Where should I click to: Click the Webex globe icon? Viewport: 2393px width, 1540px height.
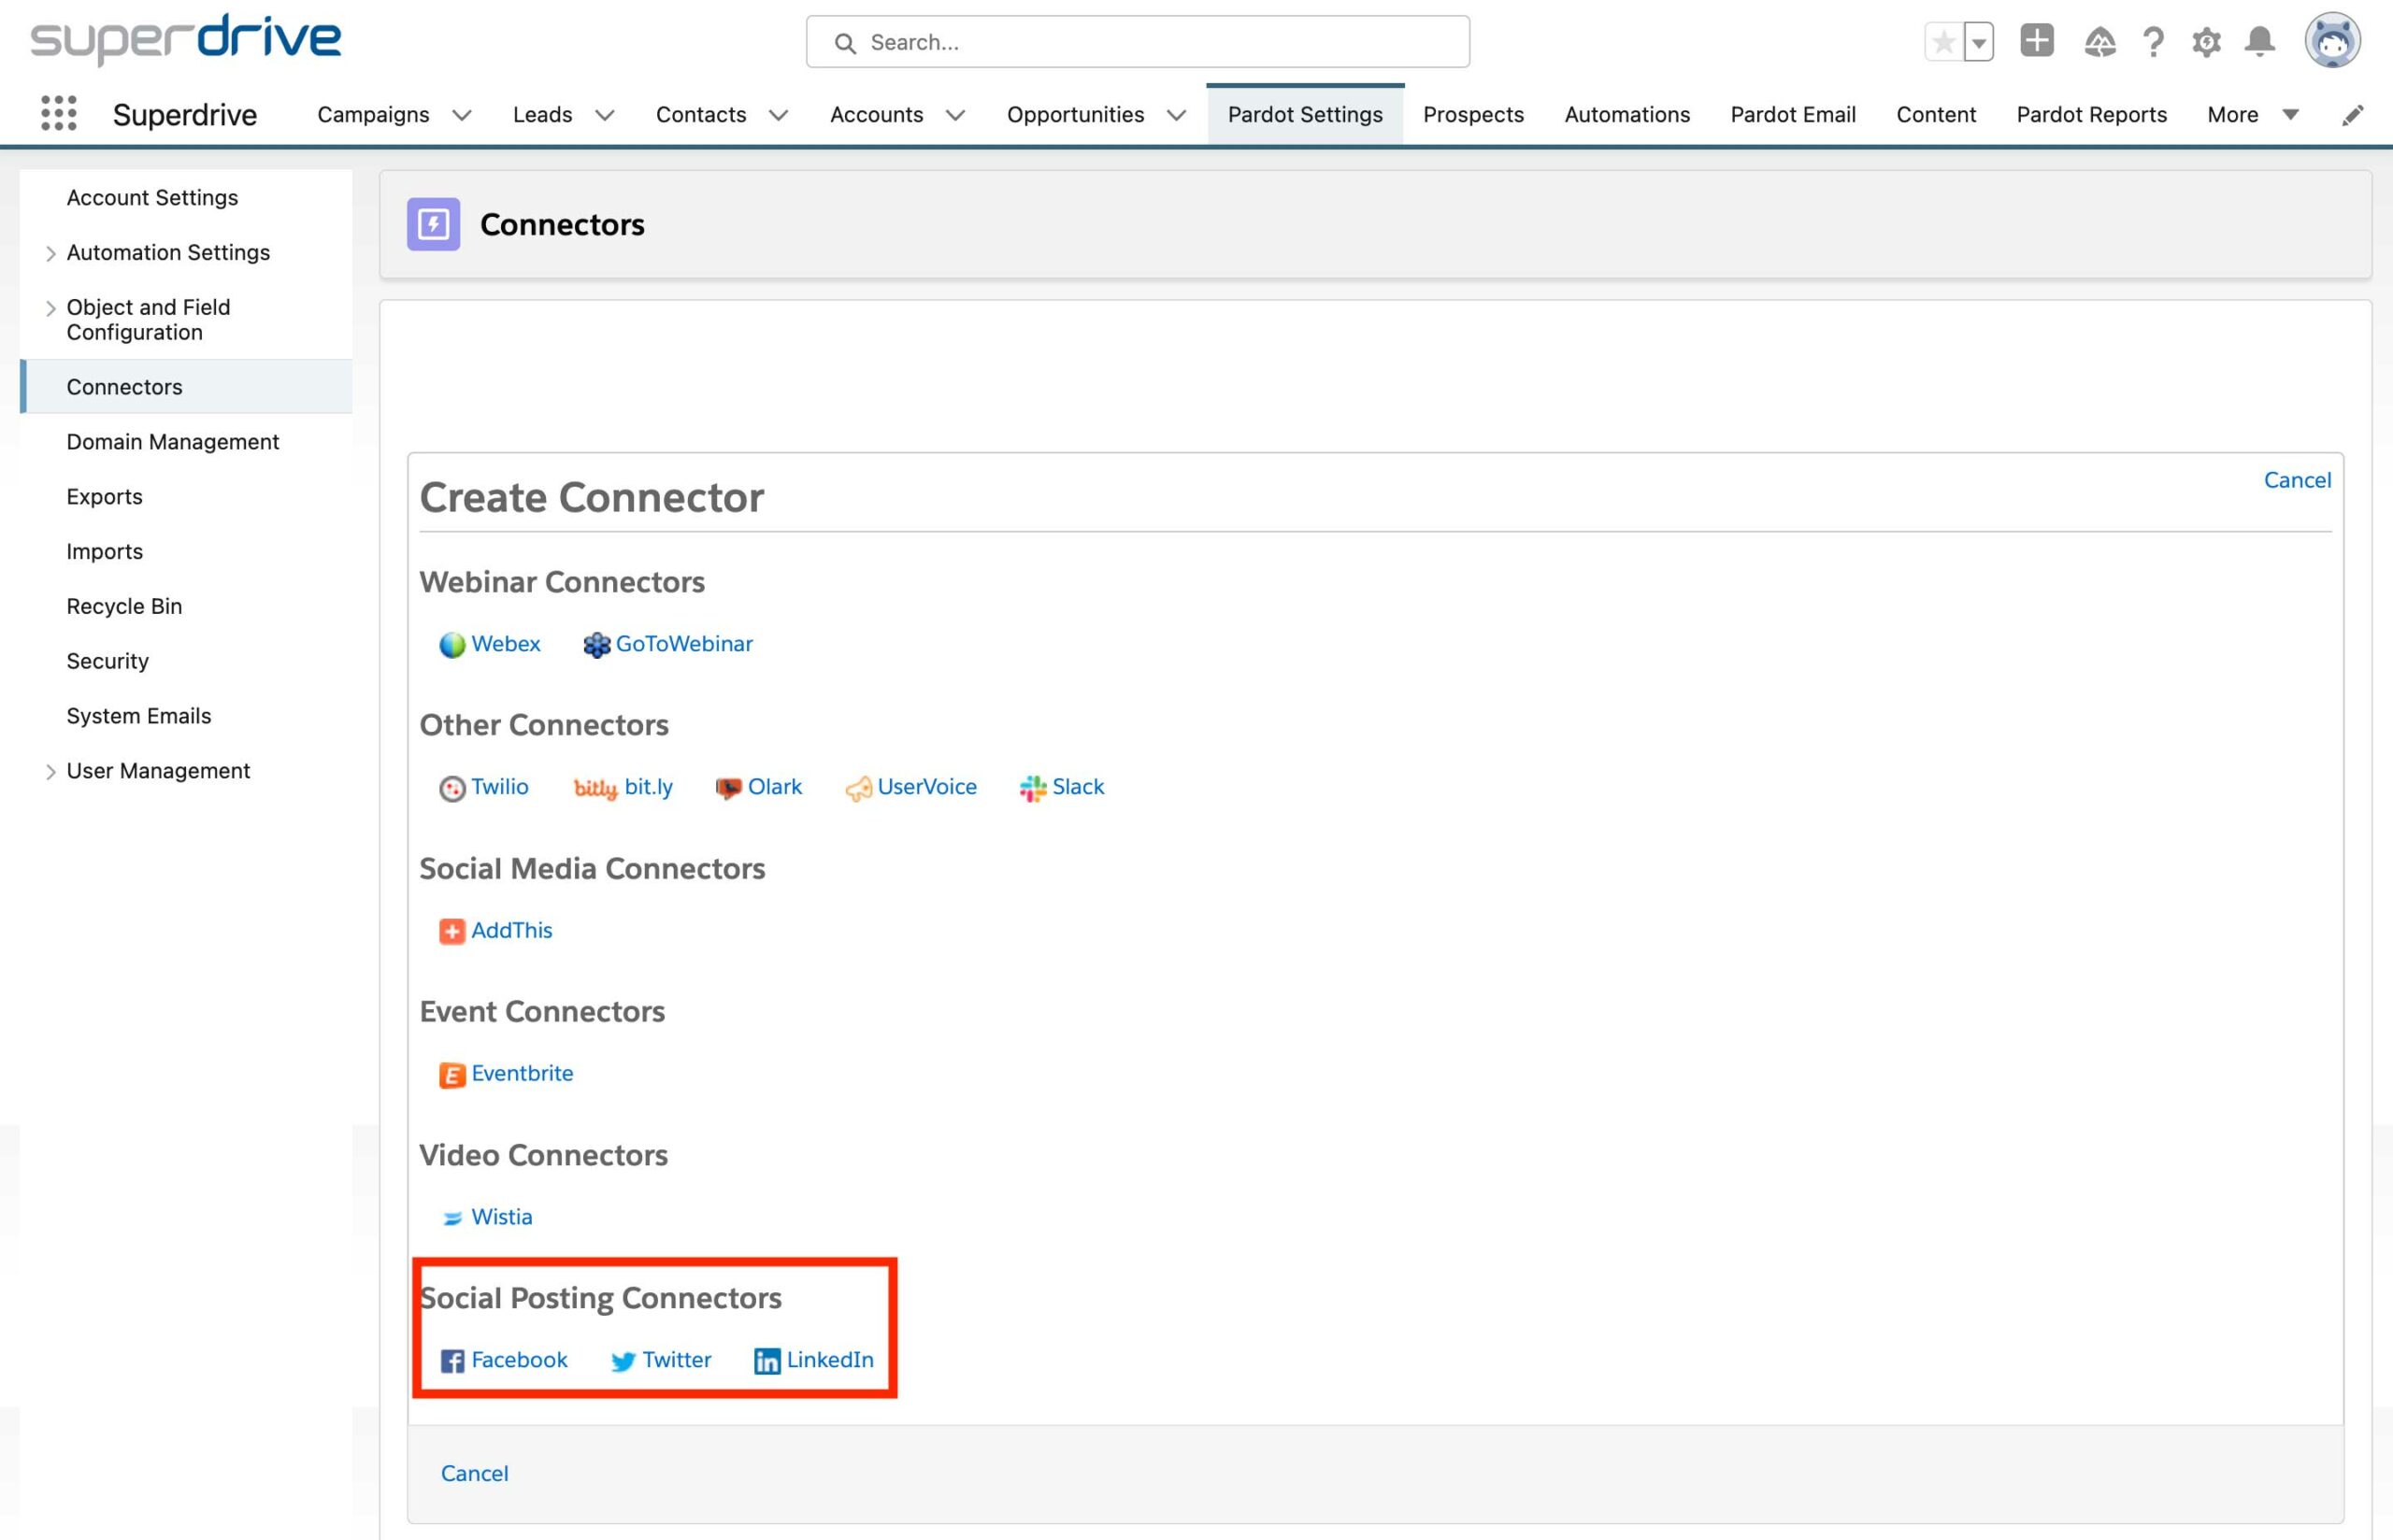pos(452,645)
